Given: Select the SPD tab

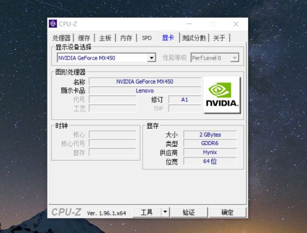Looking at the screenshot, I should (147, 38).
